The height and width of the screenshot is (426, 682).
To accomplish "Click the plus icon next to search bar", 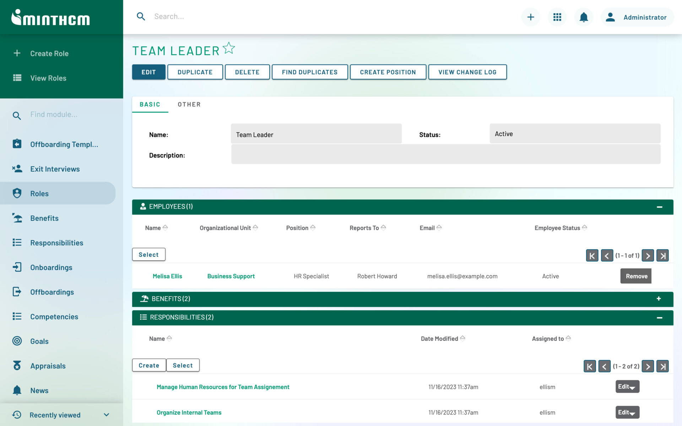I will coord(530,17).
